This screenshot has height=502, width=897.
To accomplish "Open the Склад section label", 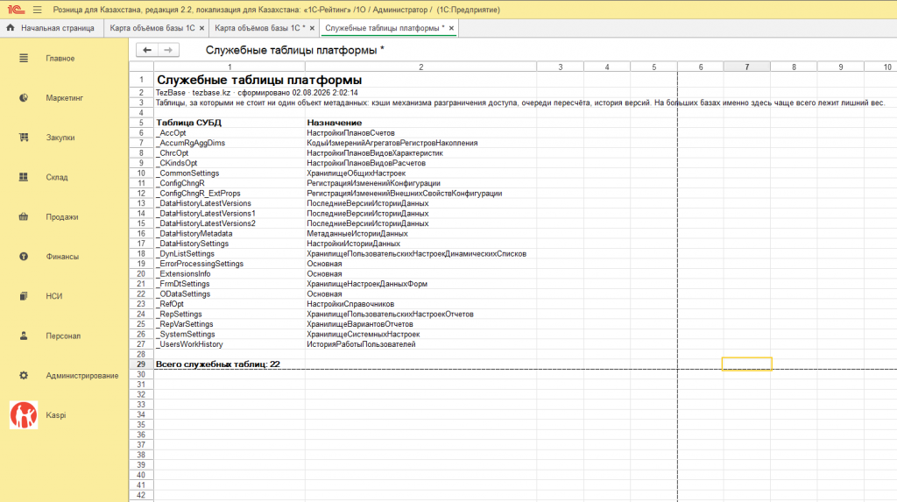I will tap(57, 178).
